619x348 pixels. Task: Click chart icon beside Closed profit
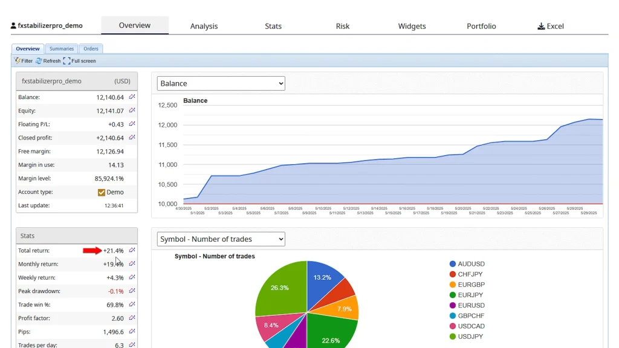point(132,138)
